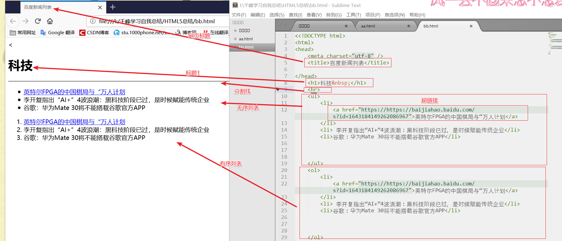Click the Sublime Text app icon in title bar
The width and height of the screenshot is (562, 241).
click(235, 5)
